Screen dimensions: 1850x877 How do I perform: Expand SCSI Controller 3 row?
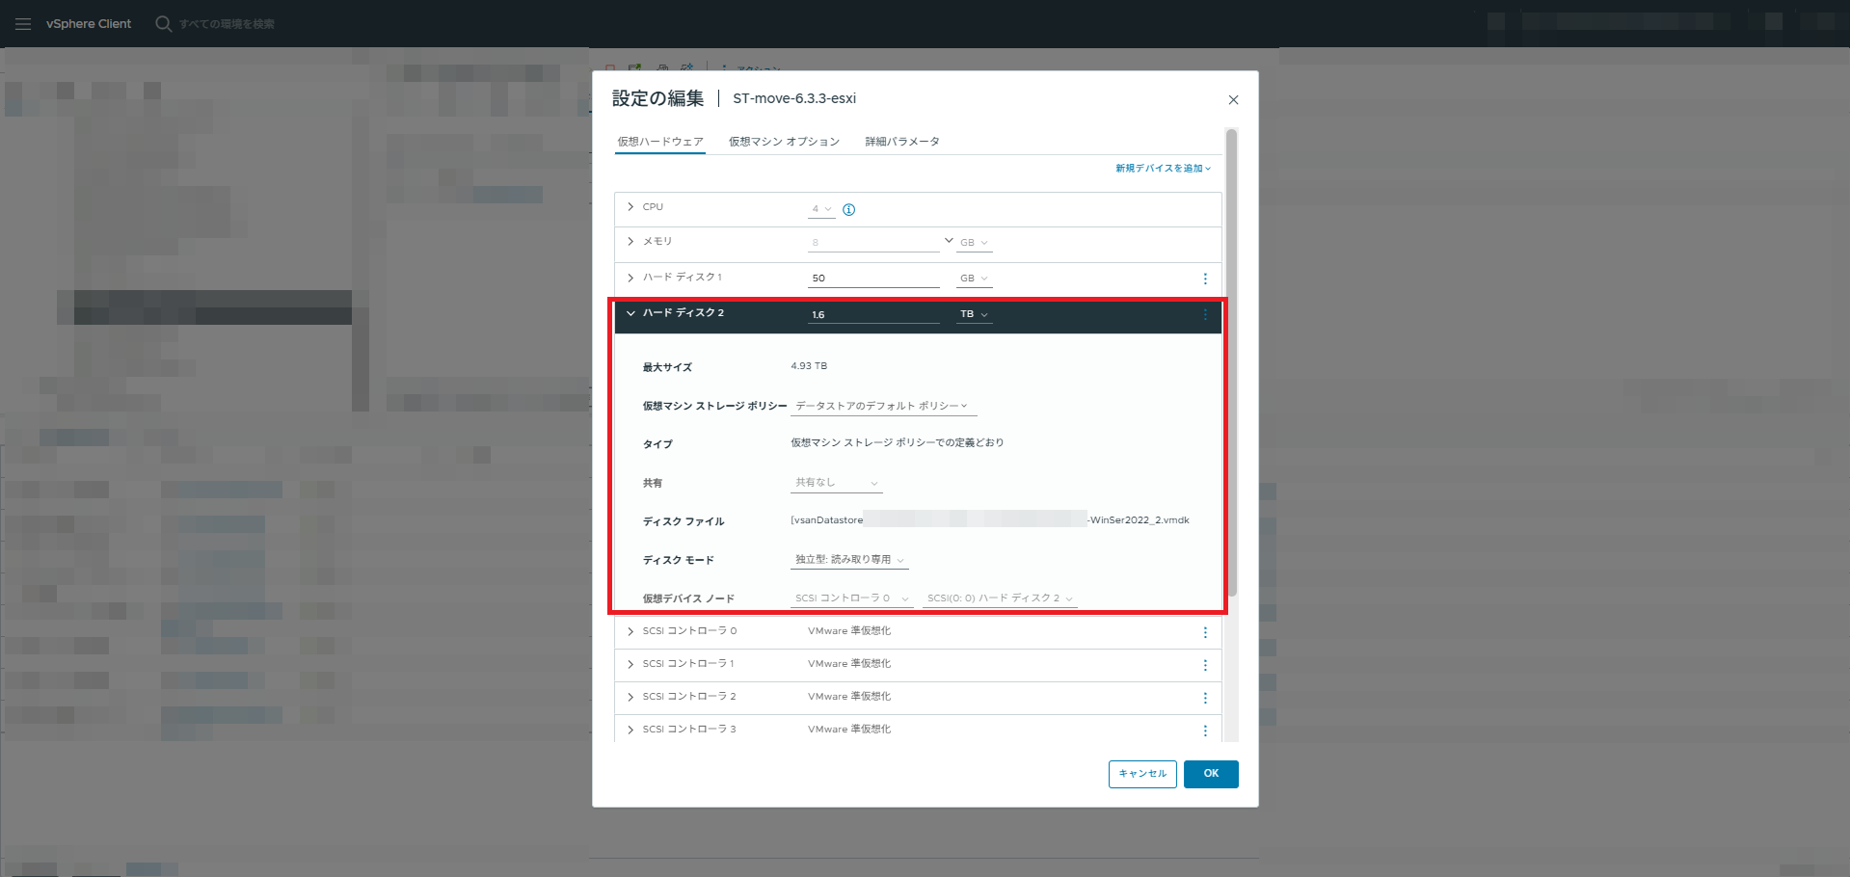(x=630, y=730)
